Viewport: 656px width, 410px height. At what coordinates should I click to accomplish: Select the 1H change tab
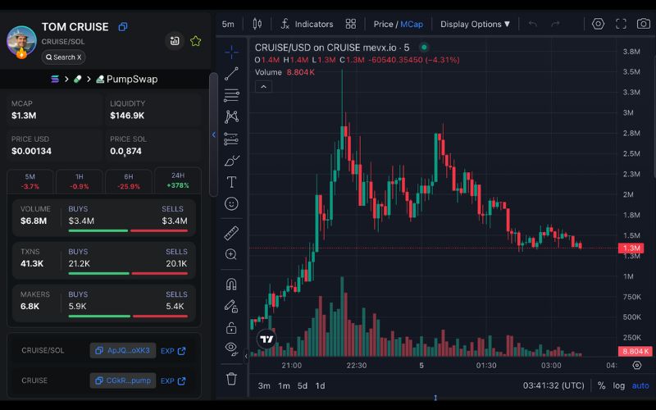pos(79,181)
